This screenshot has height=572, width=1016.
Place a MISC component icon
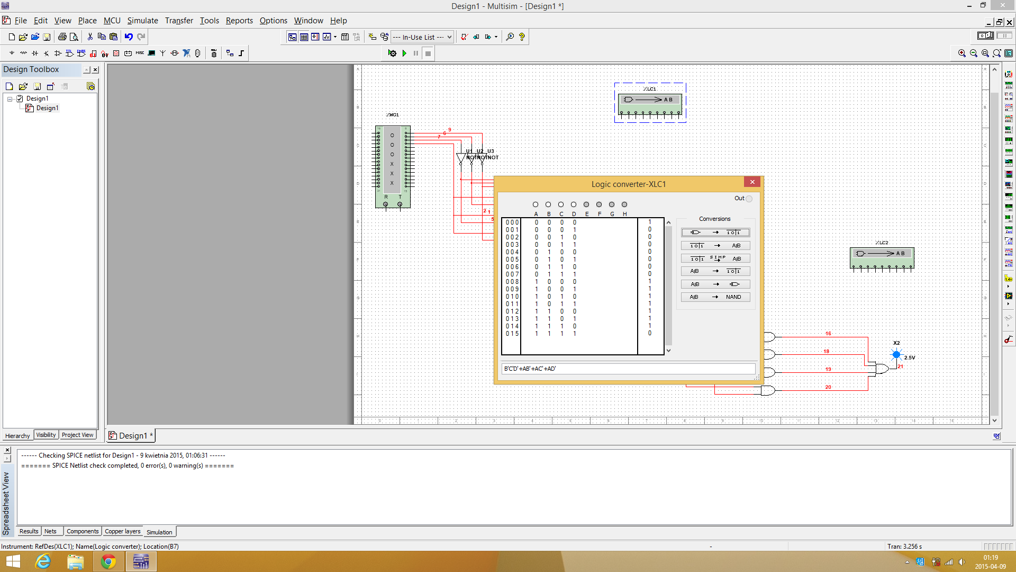tap(140, 53)
